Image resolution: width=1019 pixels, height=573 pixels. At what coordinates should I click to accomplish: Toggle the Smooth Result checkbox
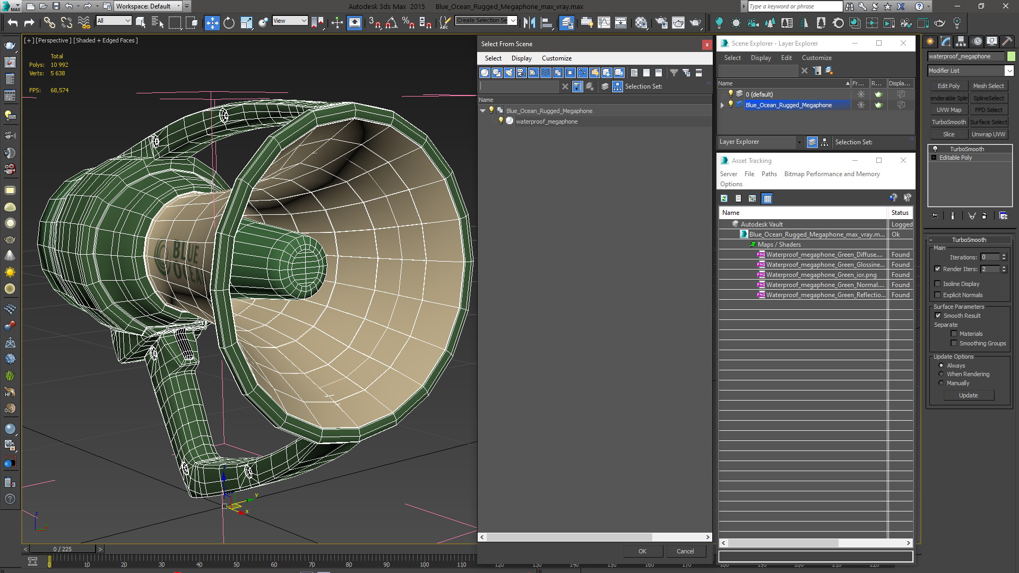938,316
